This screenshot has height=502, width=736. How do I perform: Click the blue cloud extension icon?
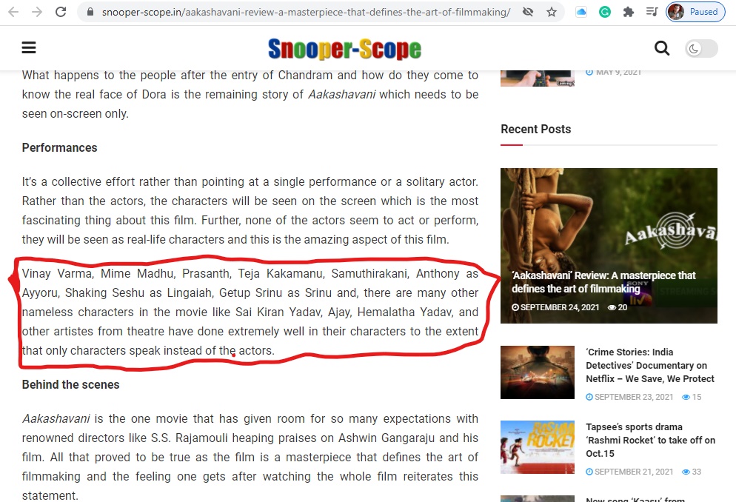(581, 12)
